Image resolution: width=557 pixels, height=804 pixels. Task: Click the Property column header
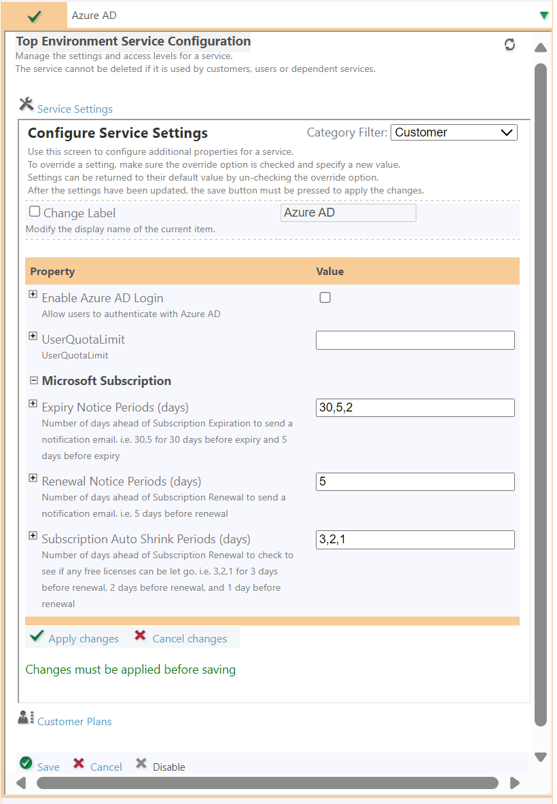(52, 271)
